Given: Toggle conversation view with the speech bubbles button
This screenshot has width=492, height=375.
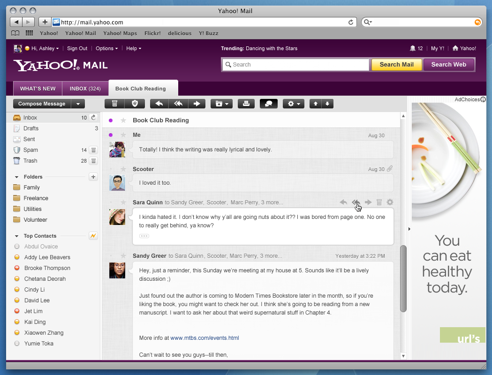Looking at the screenshot, I should click(269, 104).
